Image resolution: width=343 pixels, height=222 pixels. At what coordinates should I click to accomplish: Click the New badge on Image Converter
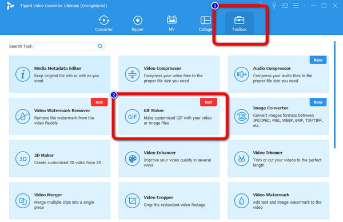[318, 102]
